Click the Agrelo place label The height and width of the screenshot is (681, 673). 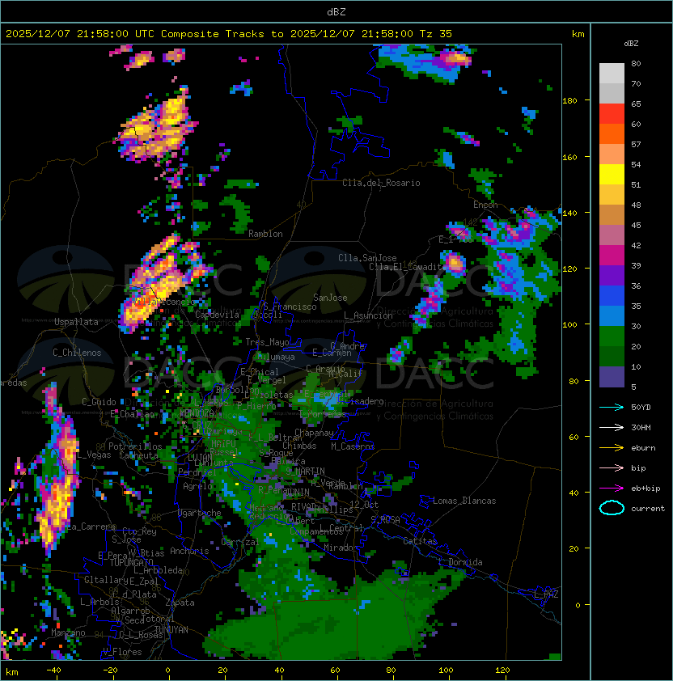pyautogui.click(x=197, y=486)
